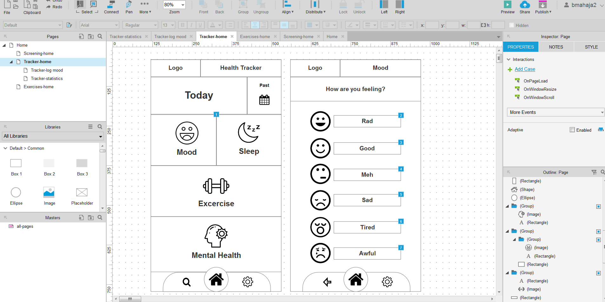Enable the Adaptive views checkbox

tap(572, 130)
